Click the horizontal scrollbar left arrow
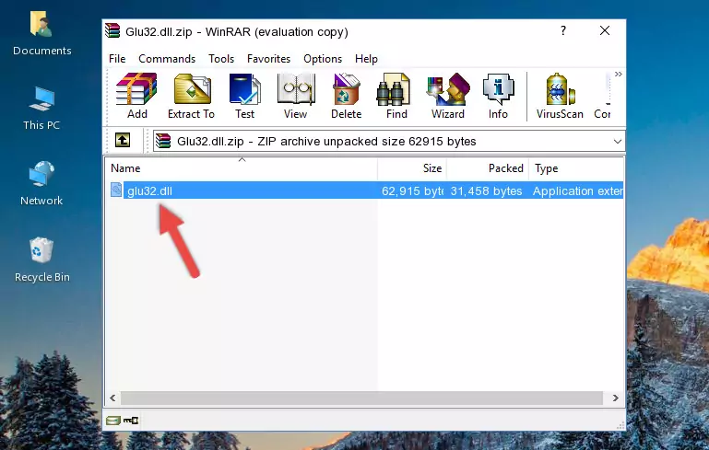The image size is (709, 450). coord(113,398)
